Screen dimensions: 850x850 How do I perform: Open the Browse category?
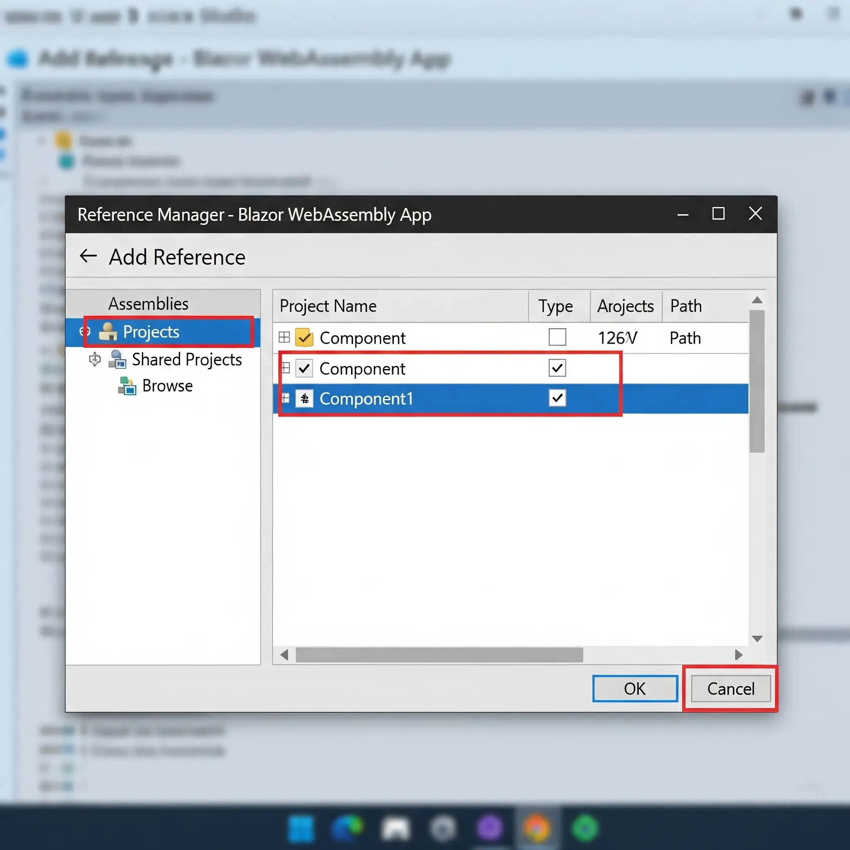tap(167, 386)
